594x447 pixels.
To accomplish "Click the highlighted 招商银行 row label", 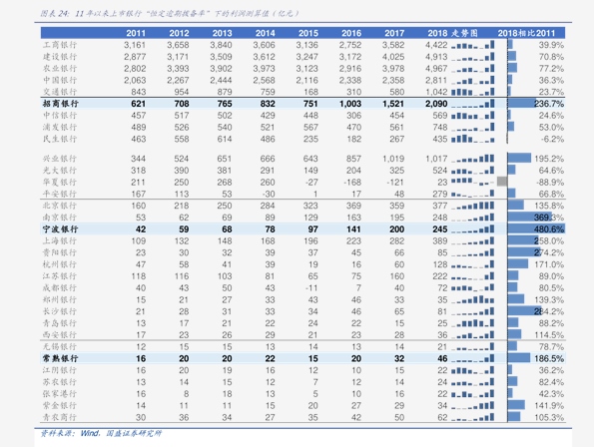I will pos(60,104).
